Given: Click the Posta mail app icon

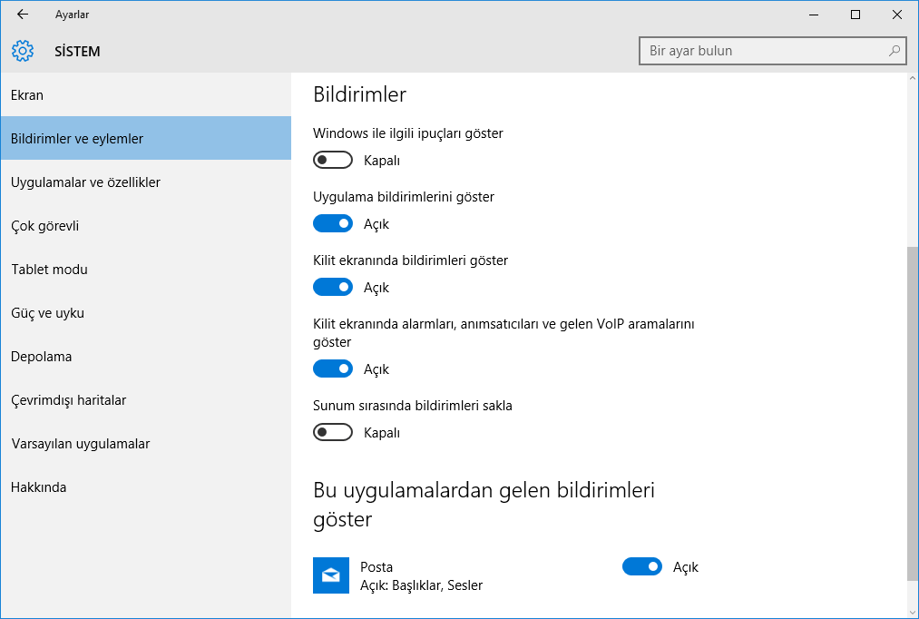Looking at the screenshot, I should tap(331, 575).
